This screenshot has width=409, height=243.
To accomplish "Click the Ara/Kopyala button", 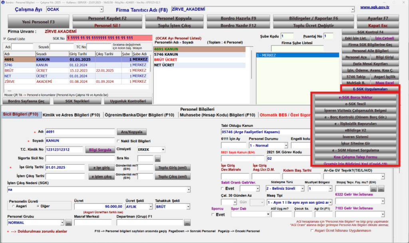I will (x=131, y=132).
